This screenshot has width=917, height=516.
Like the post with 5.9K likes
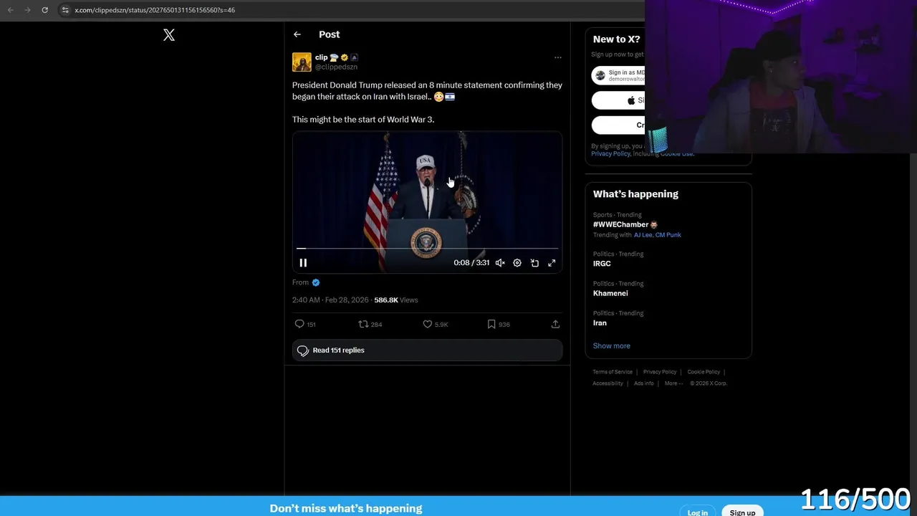click(x=435, y=325)
